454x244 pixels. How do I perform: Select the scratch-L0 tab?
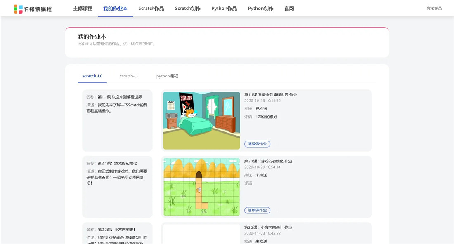tap(92, 76)
